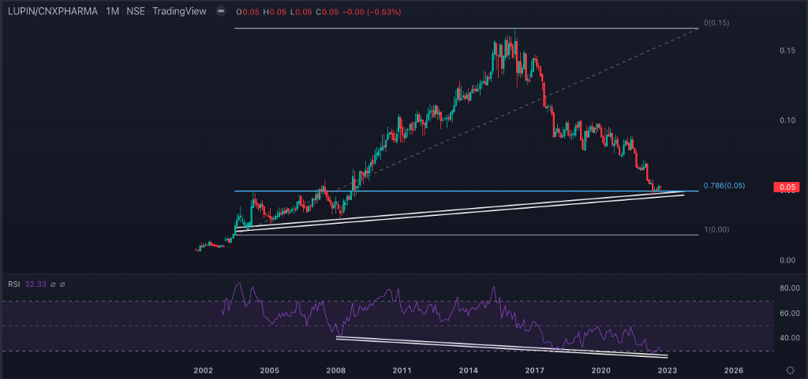This screenshot has width=808, height=379.
Task: Click the TradingView label in legend
Action: [179, 10]
